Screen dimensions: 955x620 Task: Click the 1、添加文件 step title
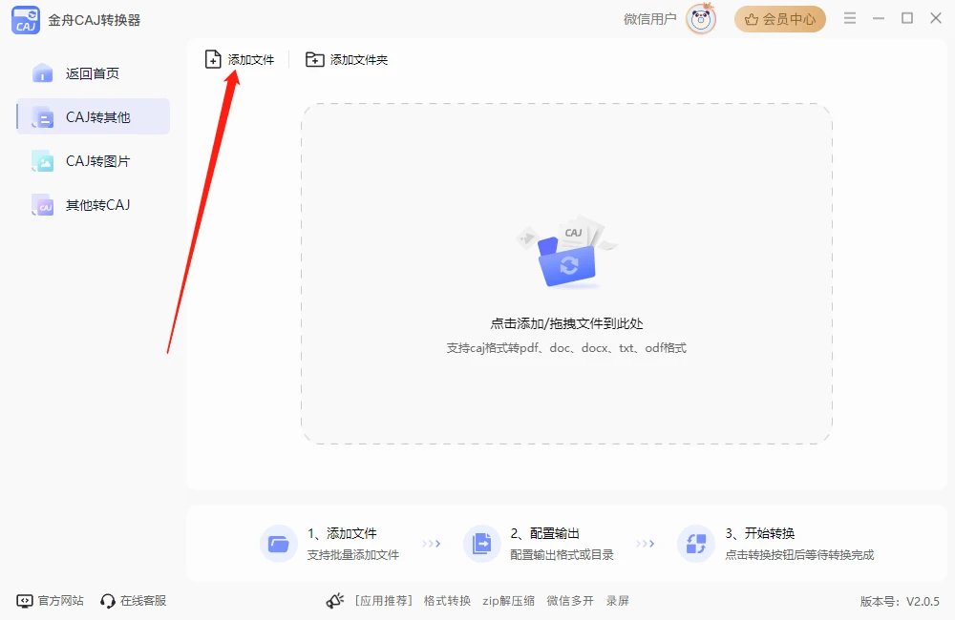(x=342, y=533)
